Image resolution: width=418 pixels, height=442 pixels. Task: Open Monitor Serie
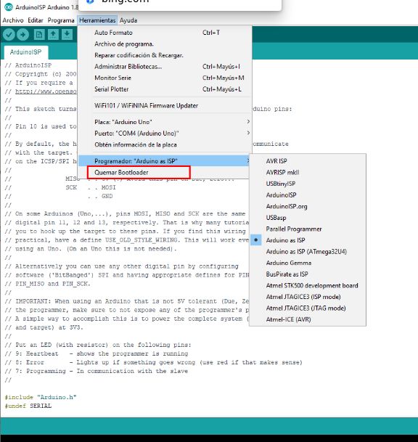[x=164, y=78]
